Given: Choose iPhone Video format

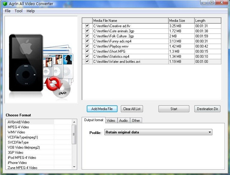Looking at the screenshot, I should point(39,162).
